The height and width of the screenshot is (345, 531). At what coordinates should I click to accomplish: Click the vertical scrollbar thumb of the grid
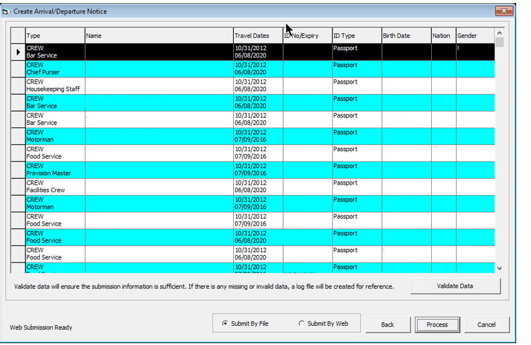click(x=499, y=42)
